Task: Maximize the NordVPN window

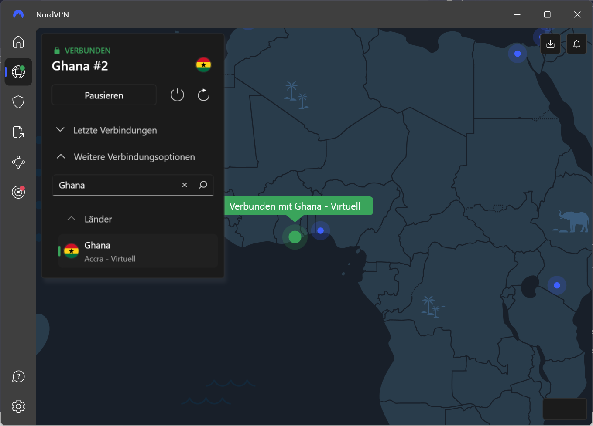Action: [x=547, y=14]
